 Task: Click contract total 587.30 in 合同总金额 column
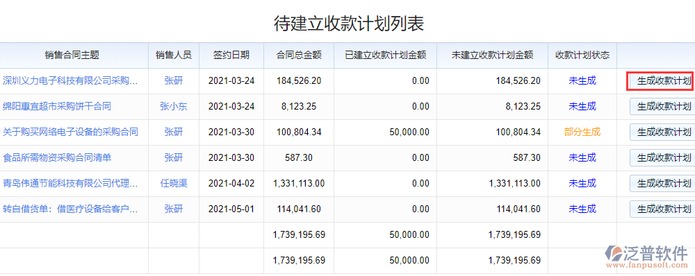pyautogui.click(x=299, y=158)
